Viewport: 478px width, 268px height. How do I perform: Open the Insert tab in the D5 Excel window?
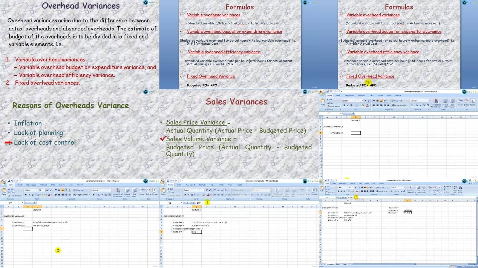tap(338, 95)
